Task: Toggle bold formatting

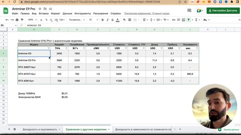Action: click(x=102, y=20)
